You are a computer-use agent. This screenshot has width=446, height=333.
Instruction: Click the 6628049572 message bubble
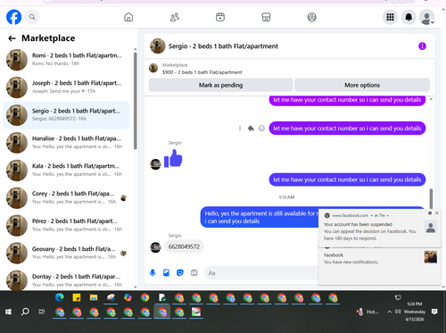click(x=184, y=246)
